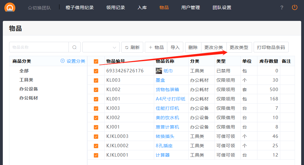Toggle the select-all header checkbox
This screenshot has height=165, width=304.
point(96,61)
